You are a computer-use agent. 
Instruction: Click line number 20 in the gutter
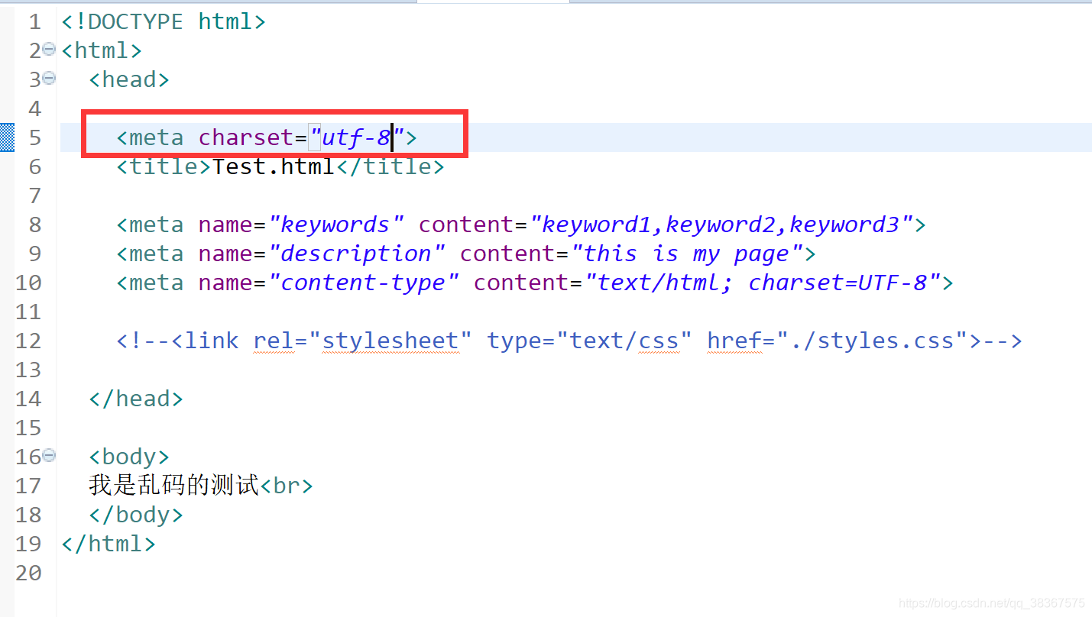click(28, 573)
